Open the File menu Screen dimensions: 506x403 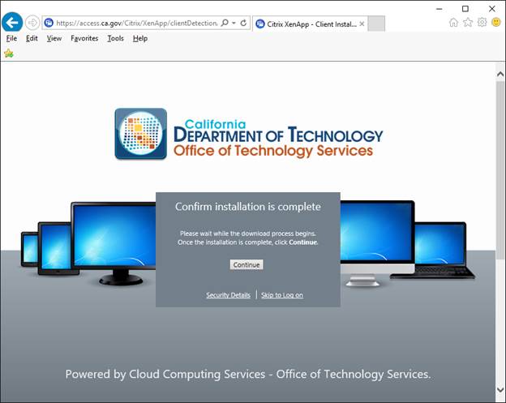[x=11, y=38]
